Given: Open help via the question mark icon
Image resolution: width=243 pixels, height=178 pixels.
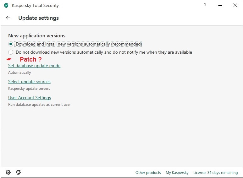Looking at the screenshot, I should (205, 5).
